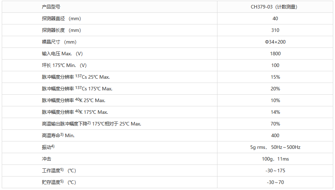Screen dimensions: 335x190
Task: Select the storage temperature value -30~70
Action: [x=275, y=182]
